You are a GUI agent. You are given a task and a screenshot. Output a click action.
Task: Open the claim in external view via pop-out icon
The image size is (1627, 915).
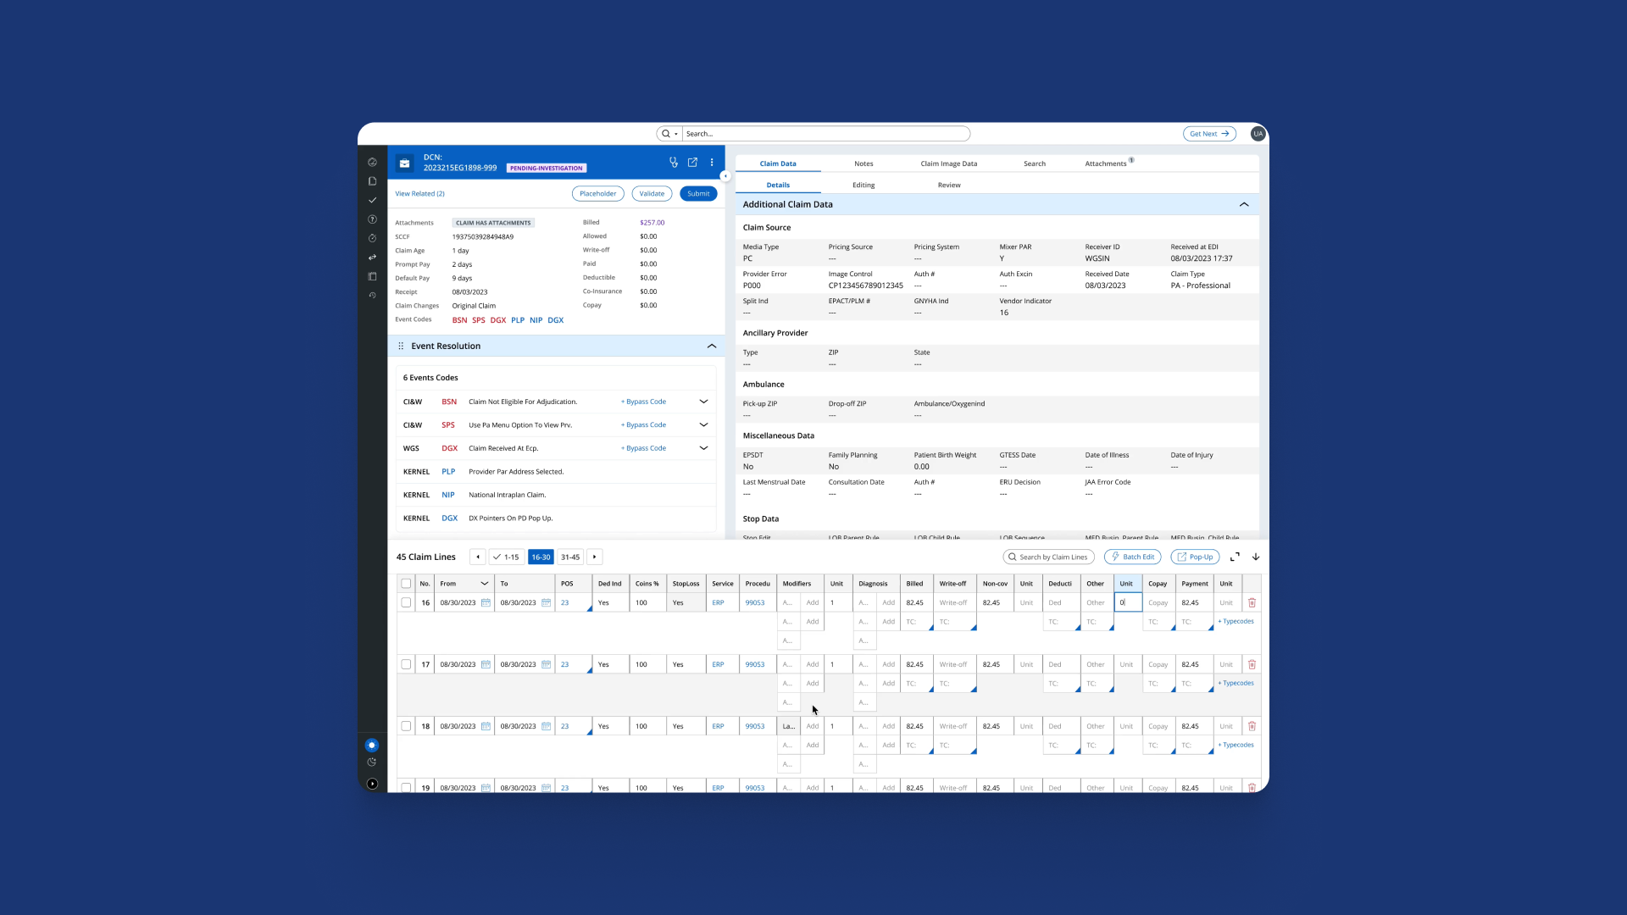(x=692, y=163)
